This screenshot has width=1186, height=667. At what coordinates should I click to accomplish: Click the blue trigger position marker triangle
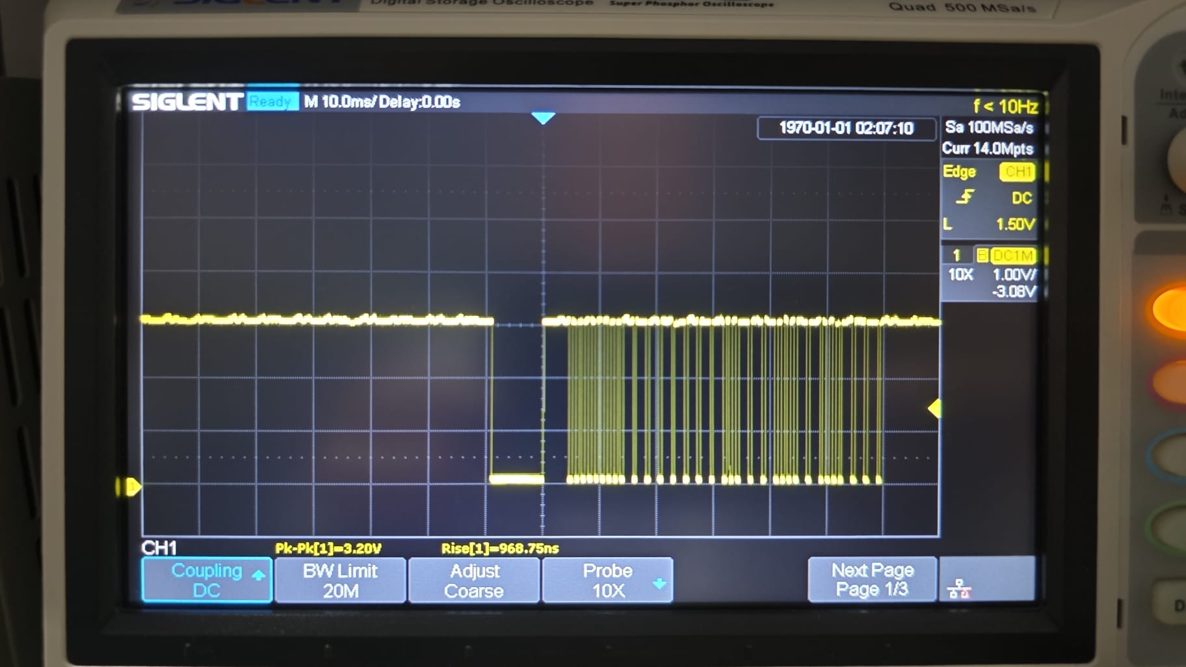pos(543,118)
